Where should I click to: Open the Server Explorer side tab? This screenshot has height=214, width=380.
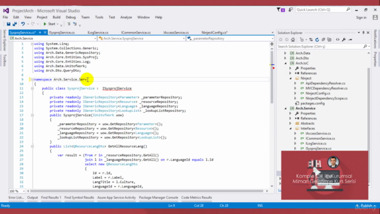[x=5, y=40]
